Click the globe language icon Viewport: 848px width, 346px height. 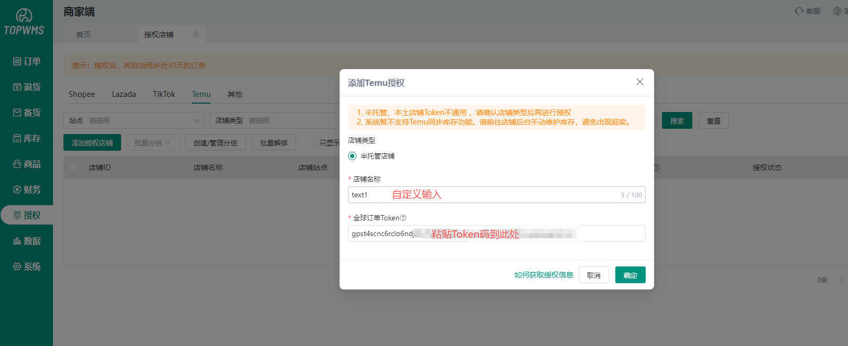click(838, 11)
